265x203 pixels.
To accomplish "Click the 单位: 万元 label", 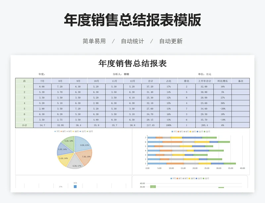I will [x=205, y=74].
